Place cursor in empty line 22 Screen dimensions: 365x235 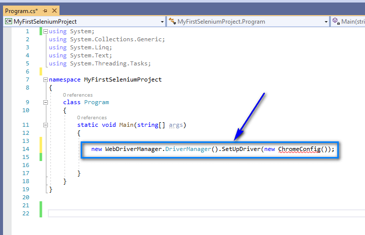(x=207, y=213)
